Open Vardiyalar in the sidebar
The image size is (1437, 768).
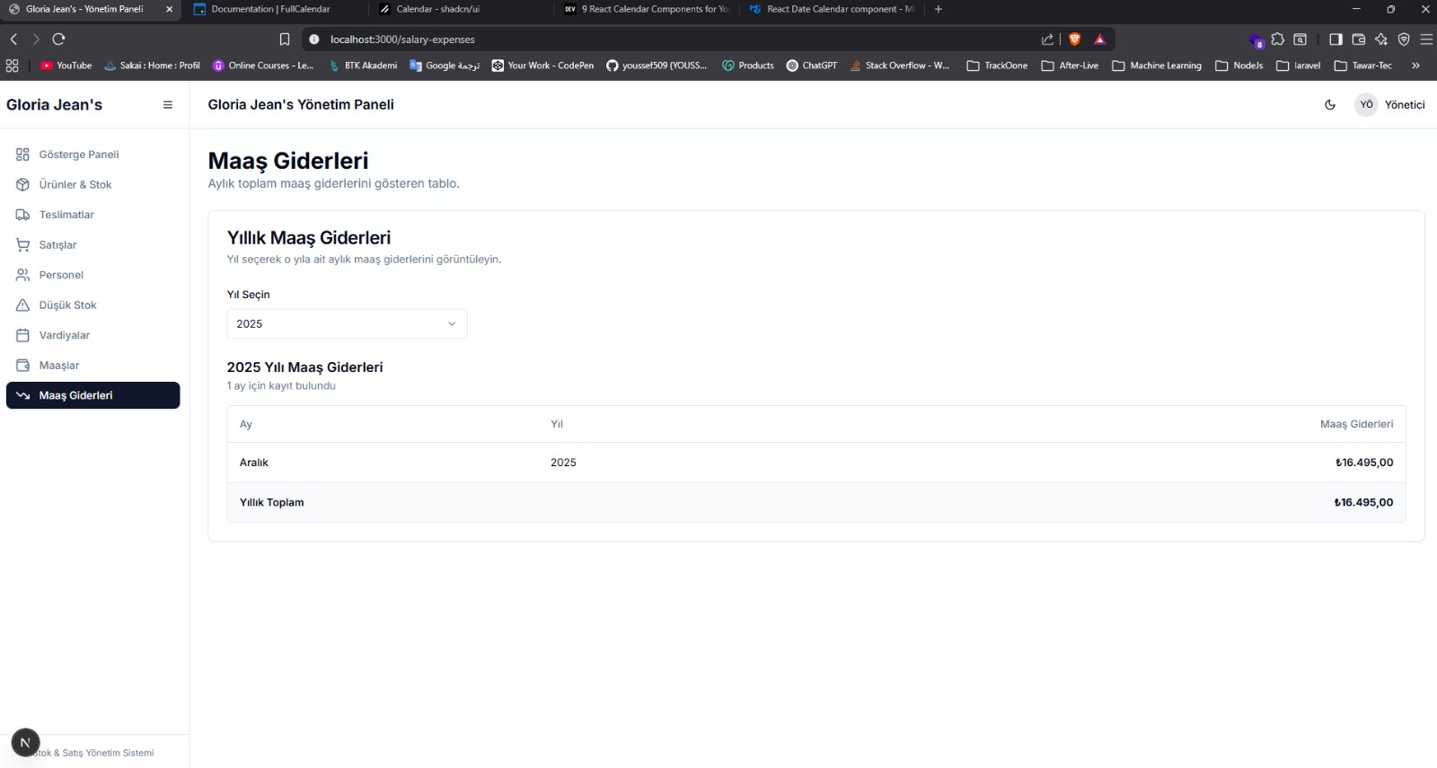[x=93, y=335]
